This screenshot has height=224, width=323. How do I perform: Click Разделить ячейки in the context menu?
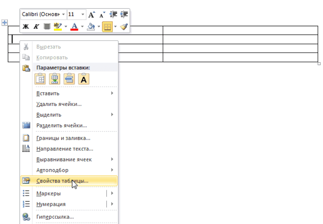click(x=61, y=125)
